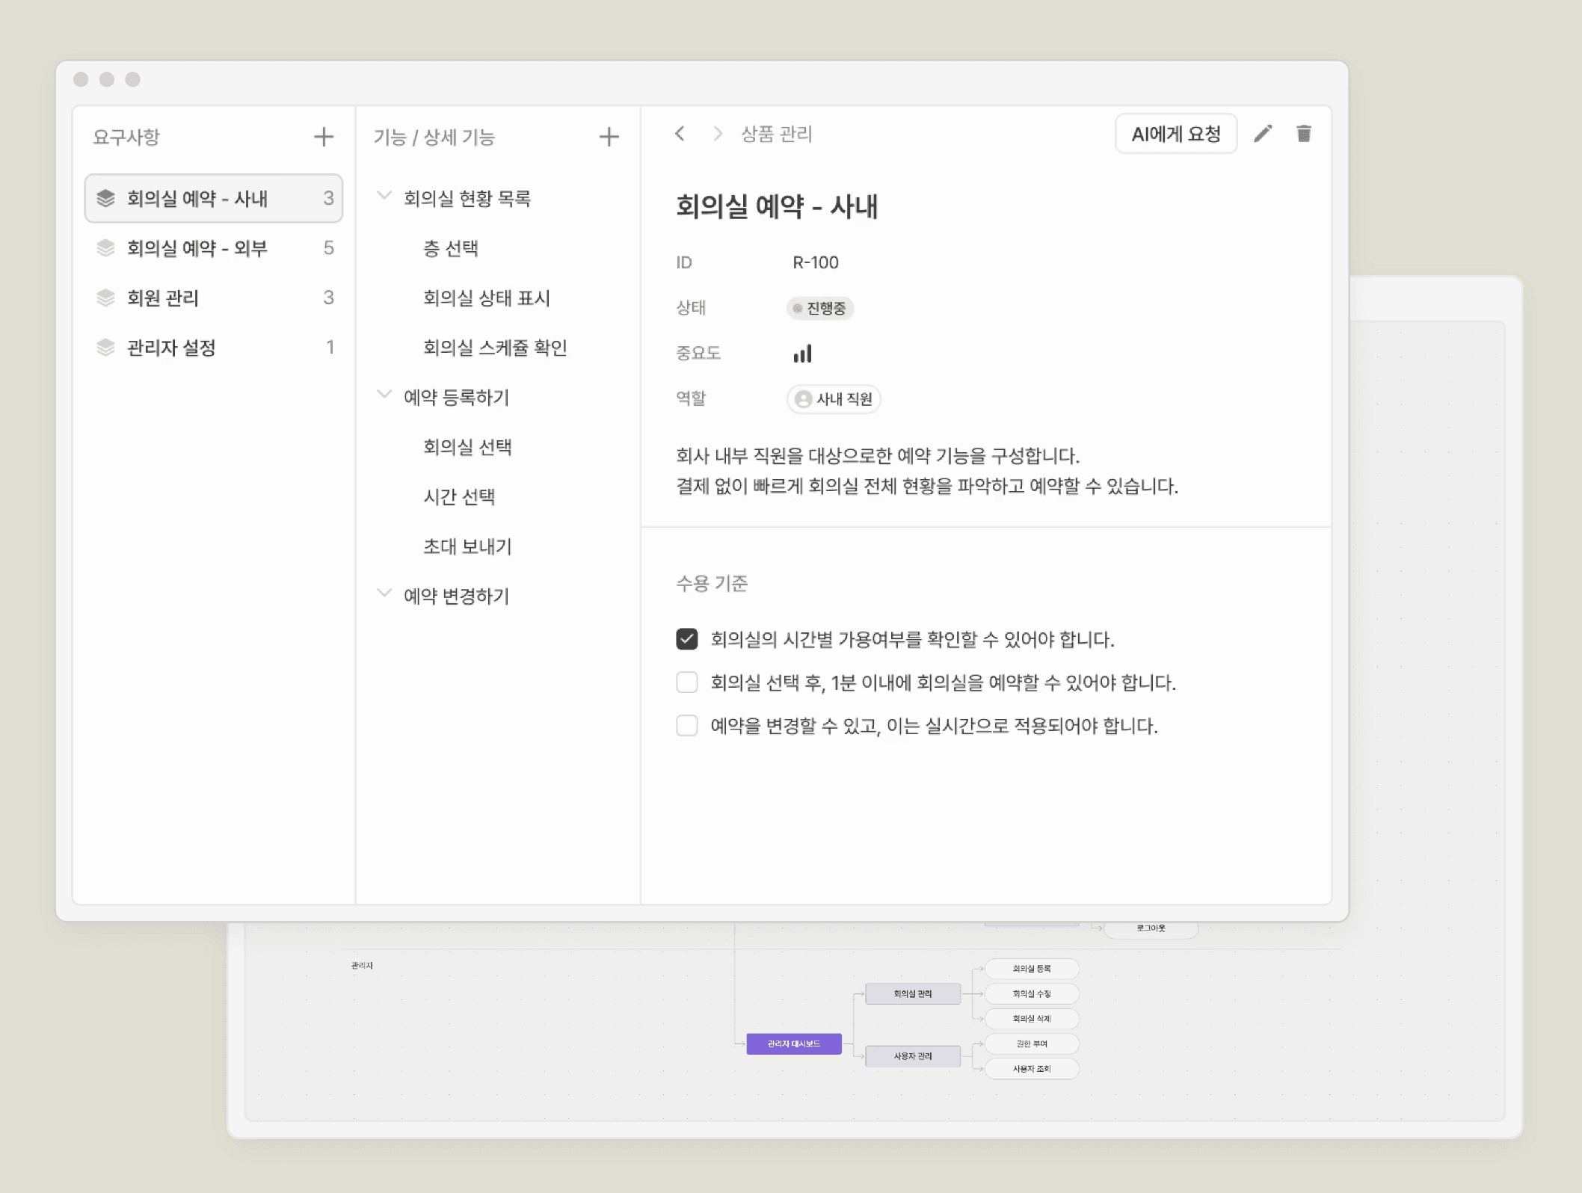The height and width of the screenshot is (1193, 1582).
Task: Click the trash delete icon
Action: (1303, 134)
